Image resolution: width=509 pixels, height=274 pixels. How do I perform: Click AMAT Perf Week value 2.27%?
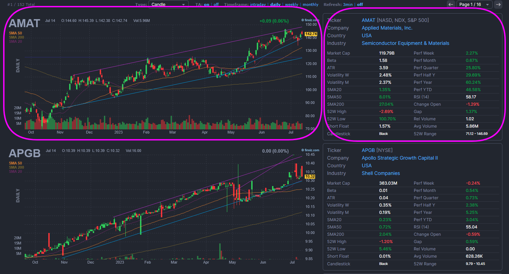point(472,53)
